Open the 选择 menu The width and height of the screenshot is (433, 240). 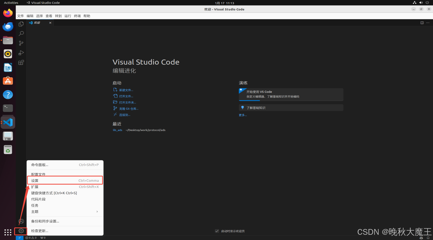coord(39,16)
